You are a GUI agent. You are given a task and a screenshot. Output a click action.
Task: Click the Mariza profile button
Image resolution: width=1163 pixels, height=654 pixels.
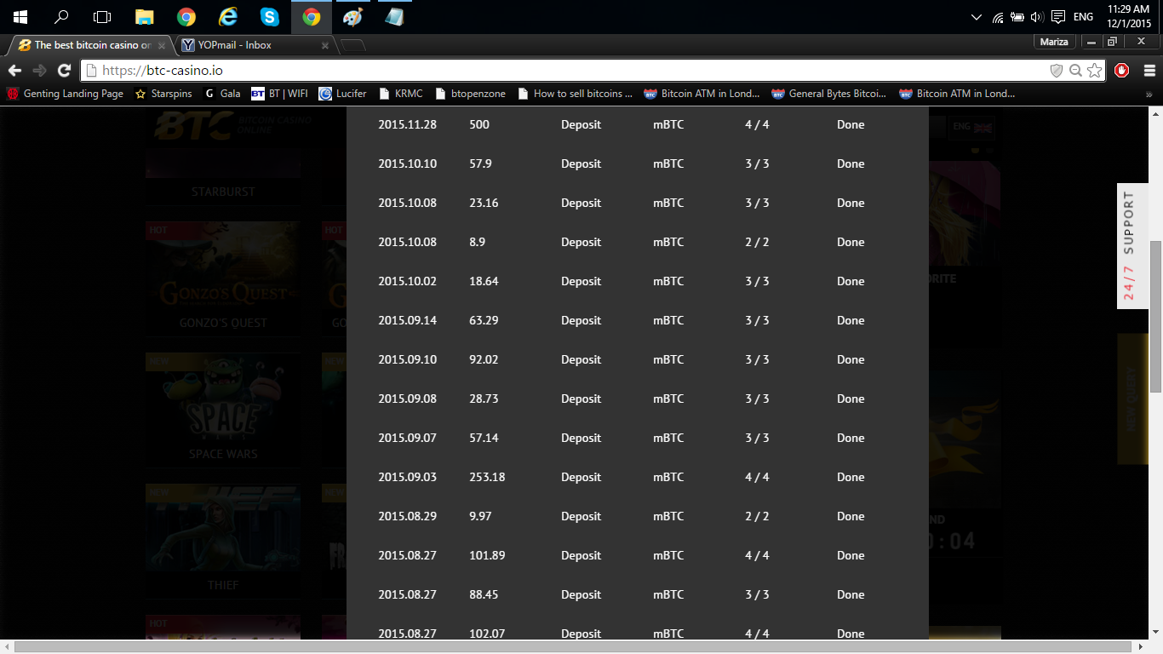(x=1054, y=42)
